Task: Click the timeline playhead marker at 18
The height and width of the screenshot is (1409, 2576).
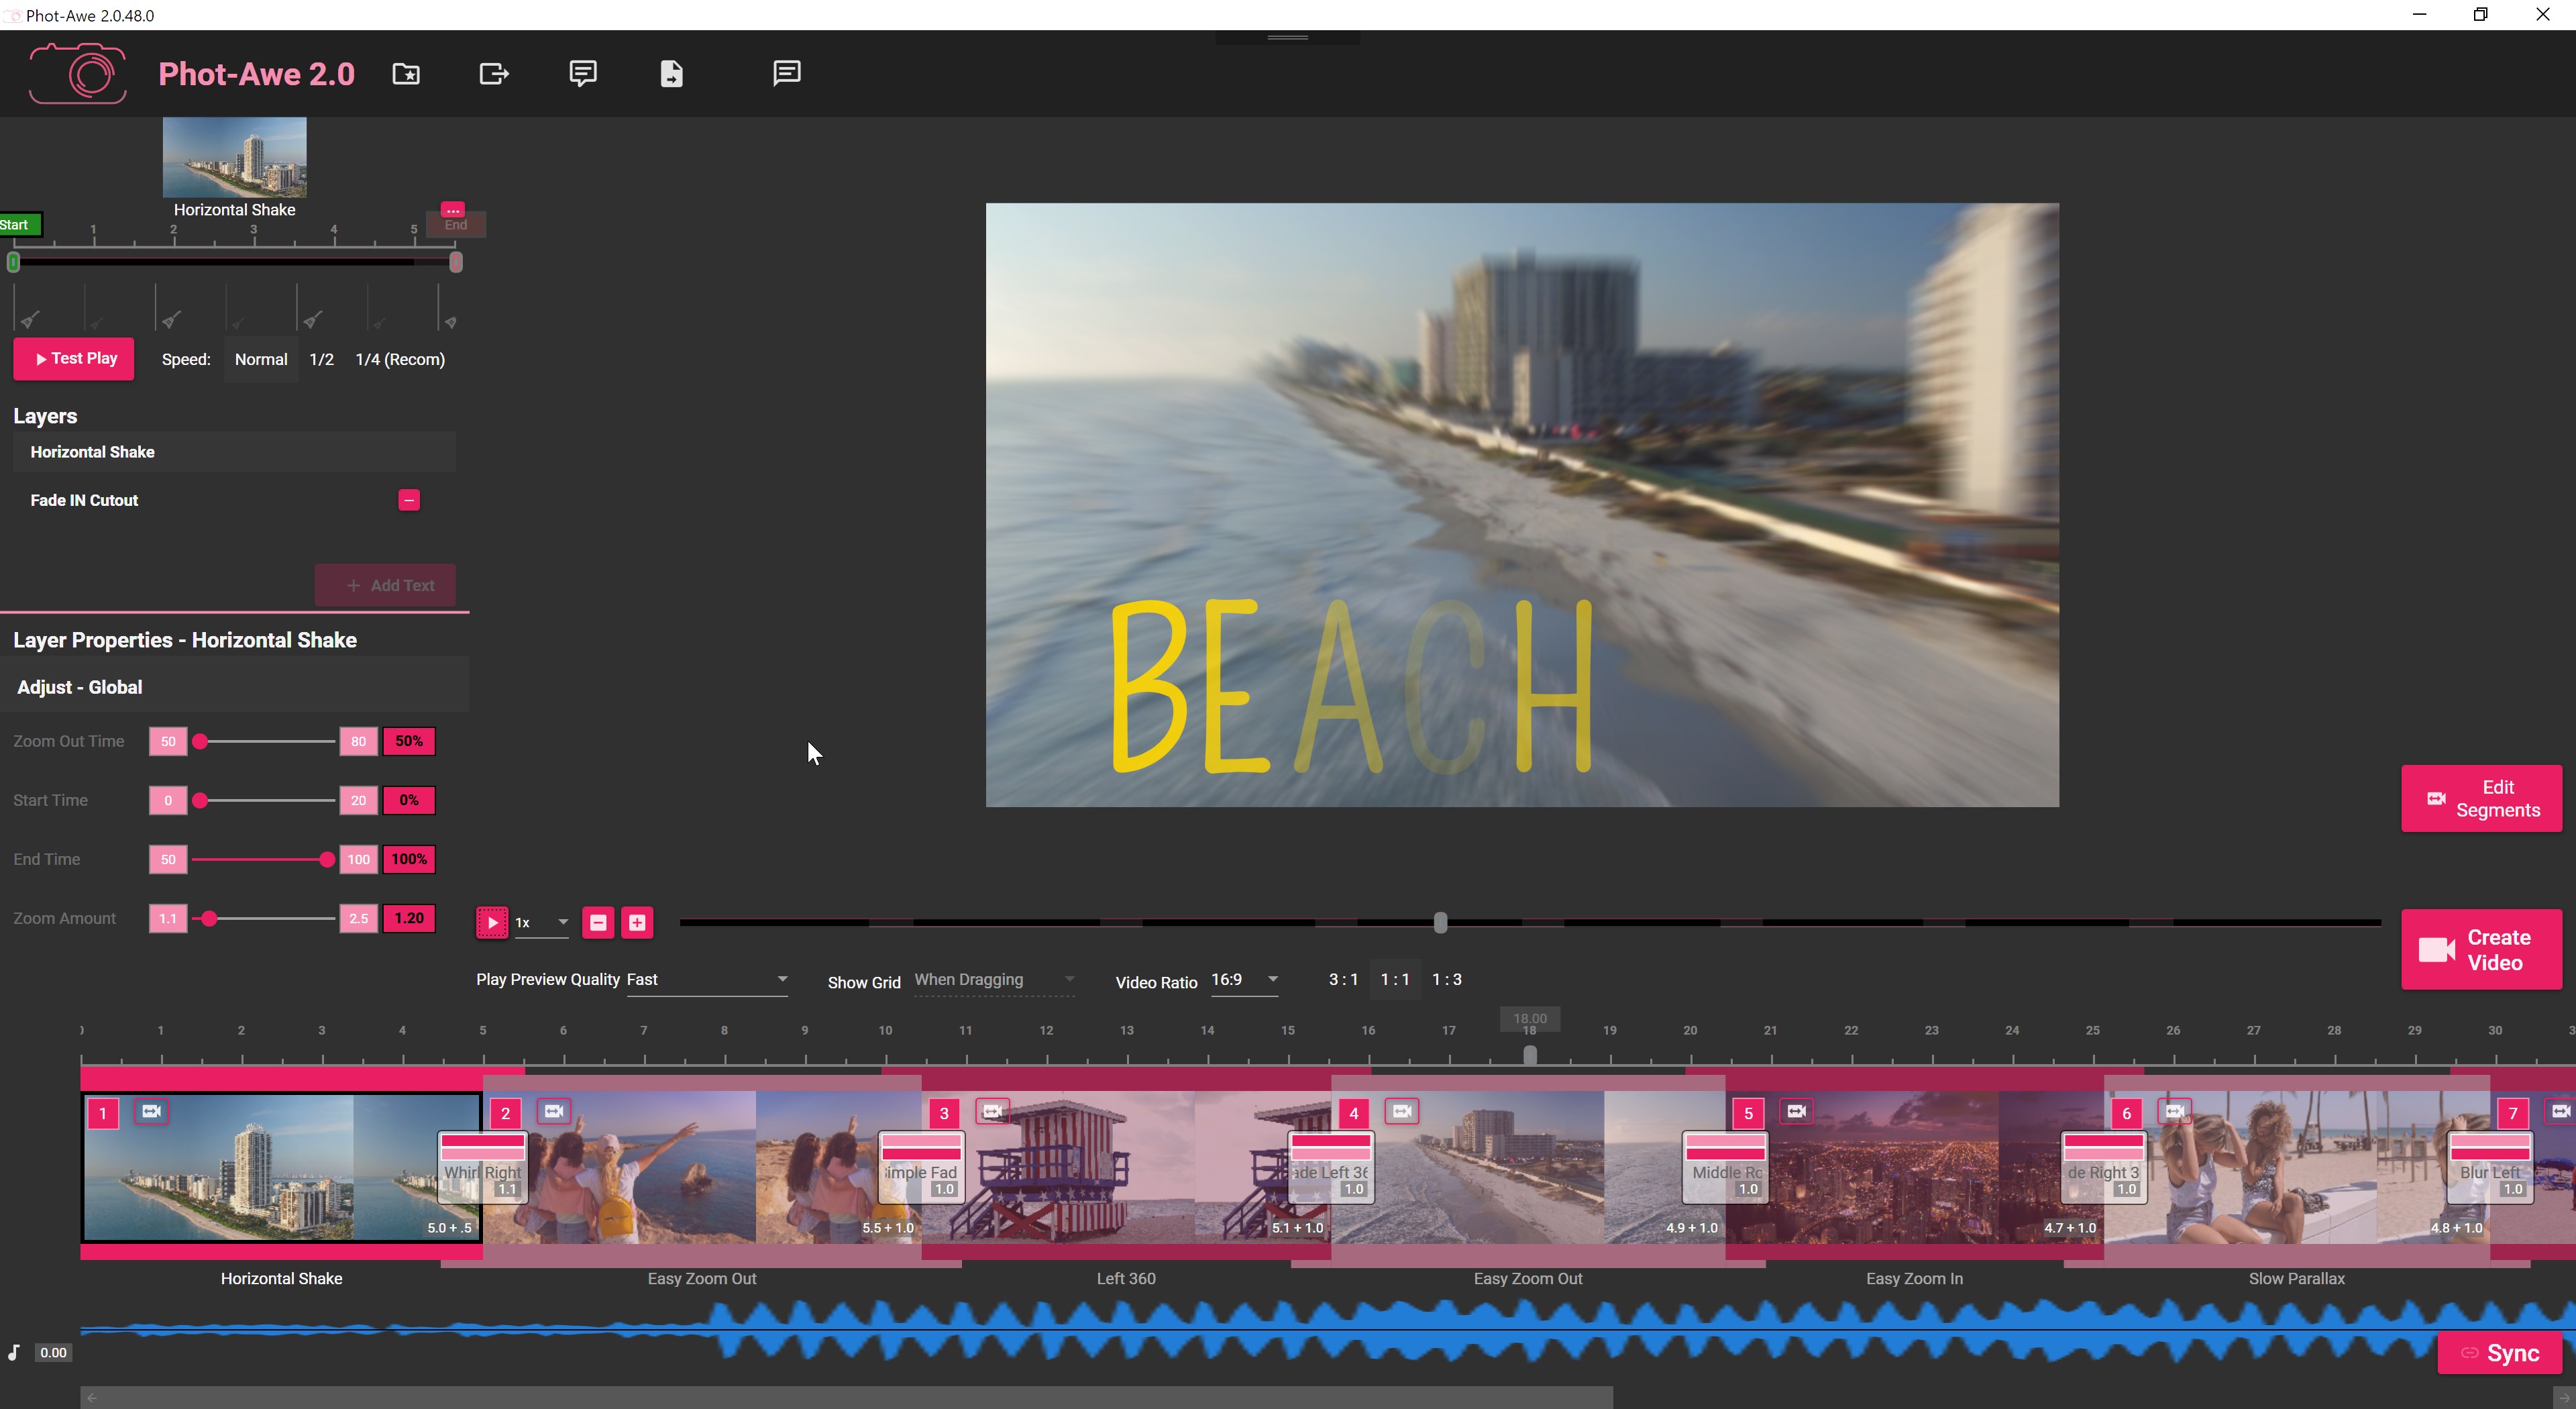Action: click(1530, 1054)
